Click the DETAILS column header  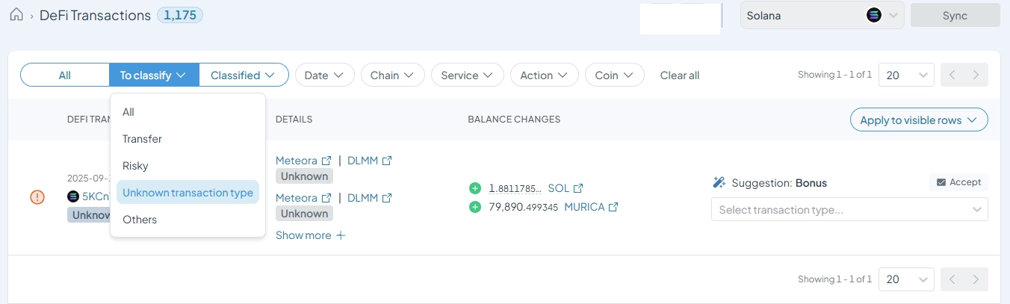pyautogui.click(x=294, y=120)
